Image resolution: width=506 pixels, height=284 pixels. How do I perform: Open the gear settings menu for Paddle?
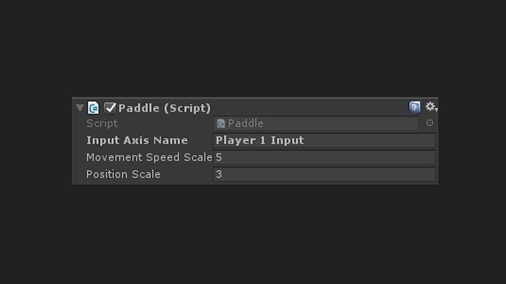(429, 107)
